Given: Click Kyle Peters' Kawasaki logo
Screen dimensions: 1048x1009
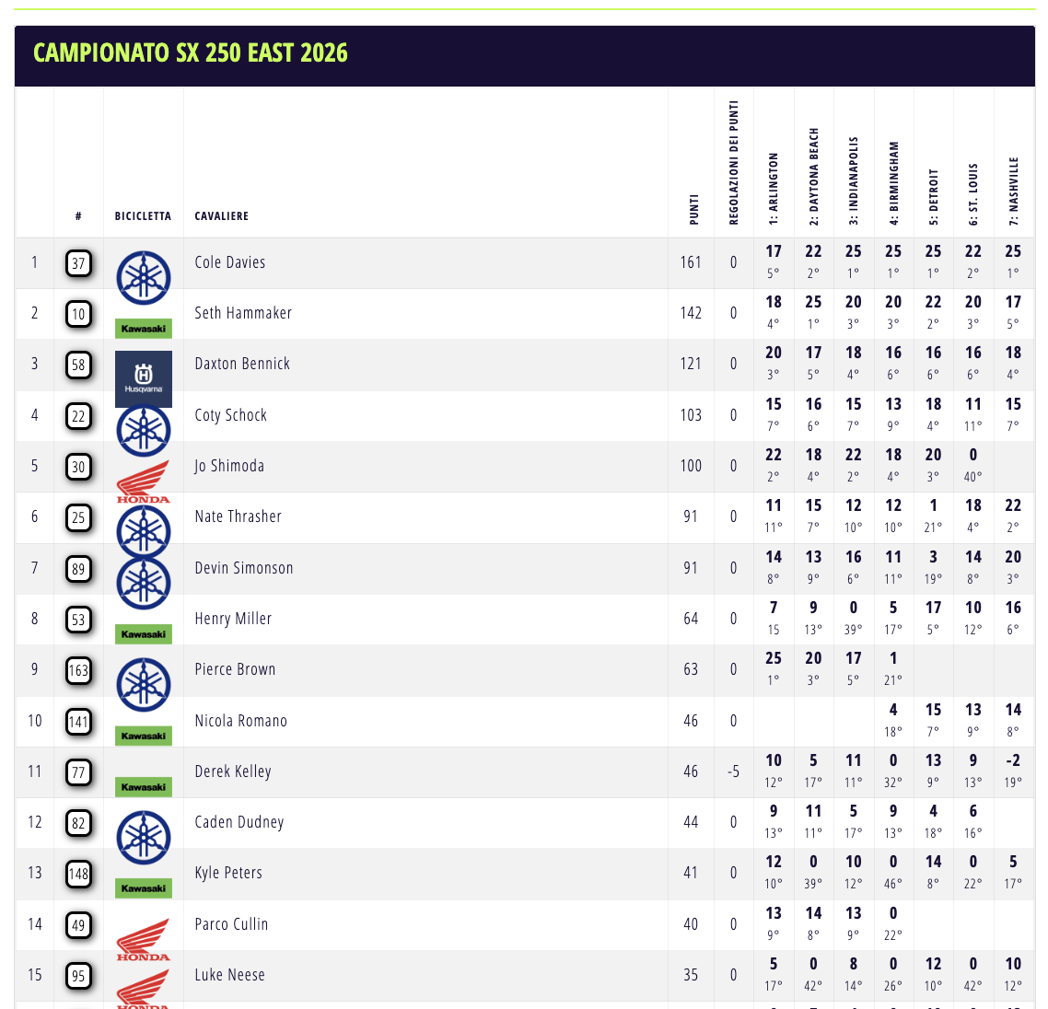Looking at the screenshot, I should 144,888.
